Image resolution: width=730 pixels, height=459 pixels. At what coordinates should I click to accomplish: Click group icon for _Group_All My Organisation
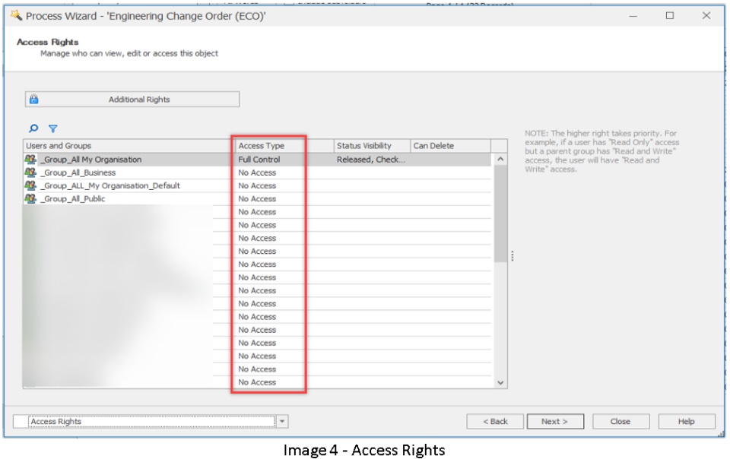pos(30,159)
